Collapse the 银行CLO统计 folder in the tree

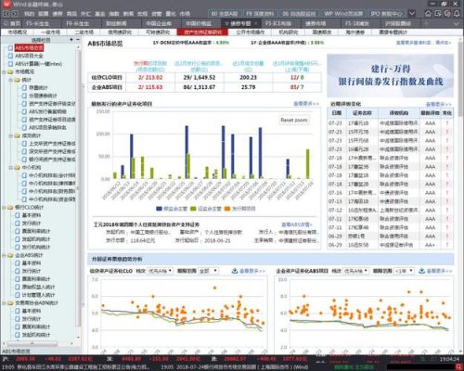tap(4, 207)
